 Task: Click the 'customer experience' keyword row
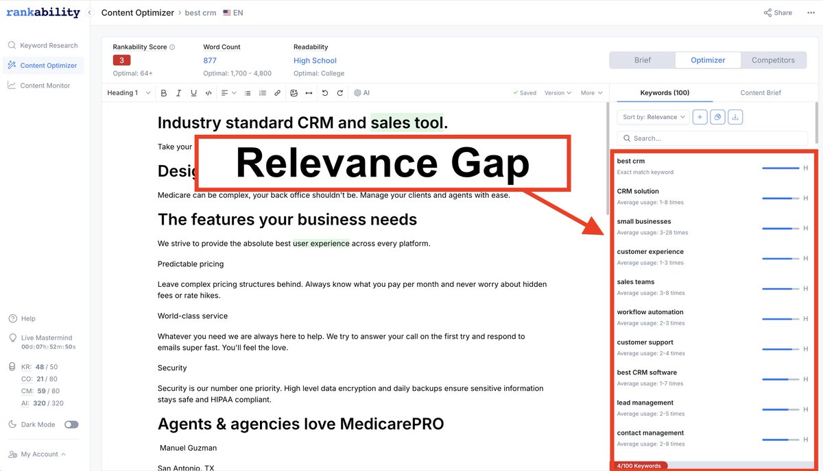713,257
